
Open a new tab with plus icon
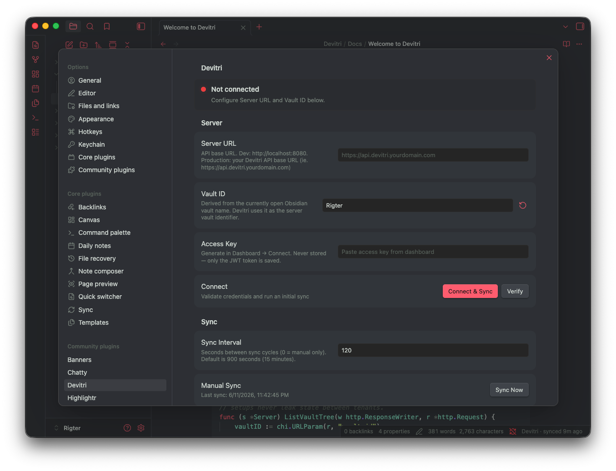click(x=259, y=27)
